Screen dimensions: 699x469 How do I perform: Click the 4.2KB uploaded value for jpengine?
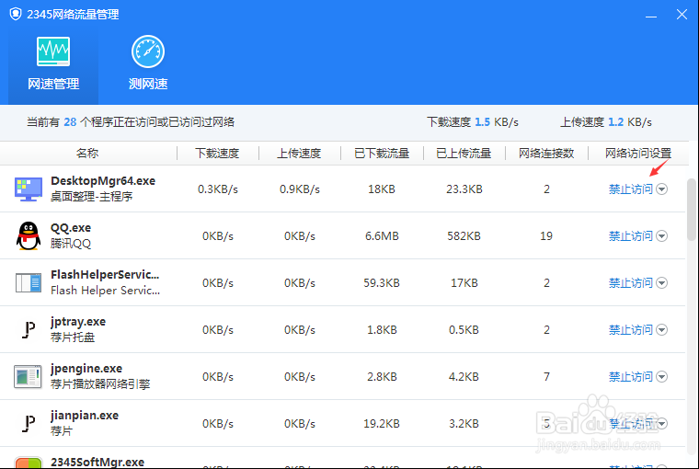point(464,377)
